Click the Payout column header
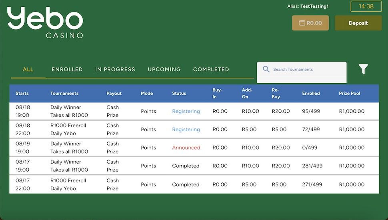388x220 pixels. 114,93
